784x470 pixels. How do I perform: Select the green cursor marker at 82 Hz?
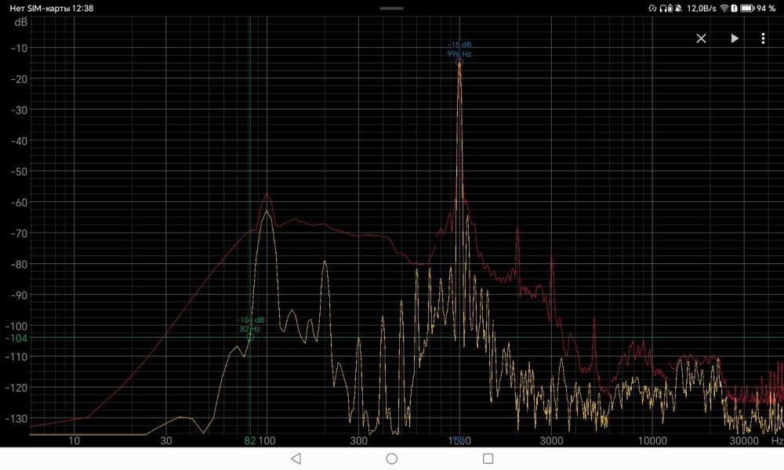point(250,338)
